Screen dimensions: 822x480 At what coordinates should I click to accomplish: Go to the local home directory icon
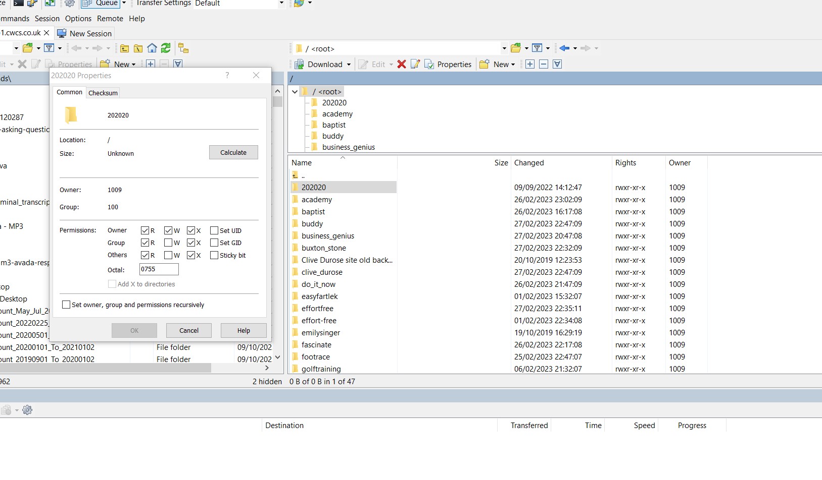click(x=152, y=48)
